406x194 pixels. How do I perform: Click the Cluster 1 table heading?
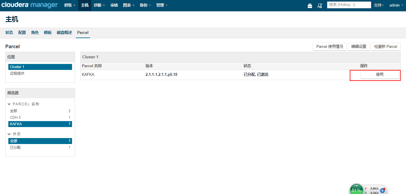(90, 57)
